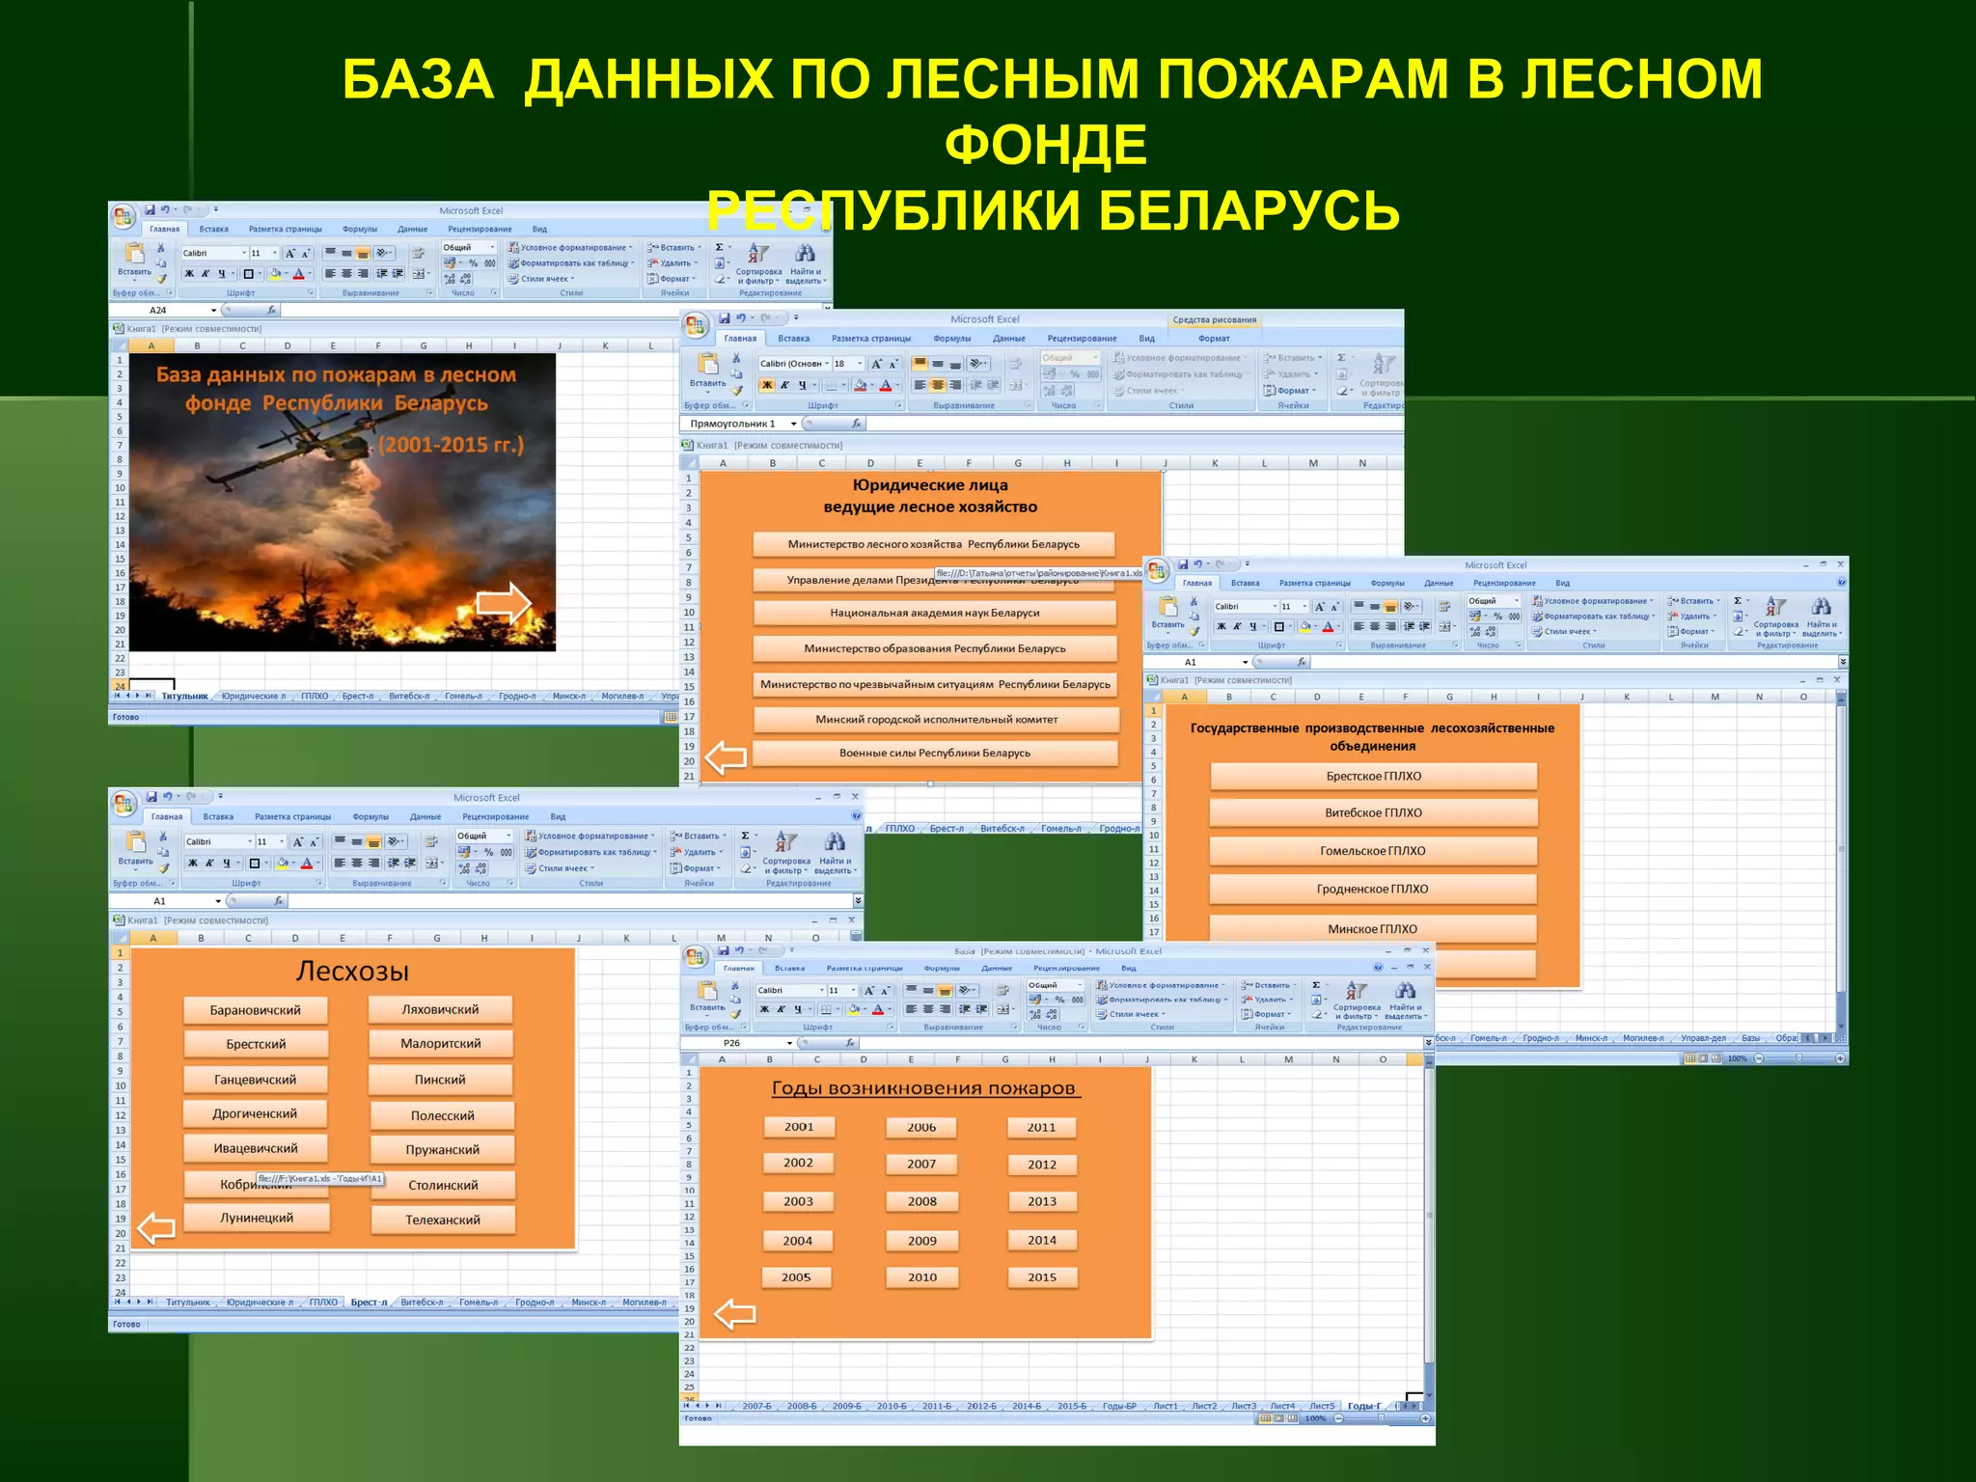Toggle bottom vertical alignment in the База window
Viewport: 1976px width, 1482px height.
[945, 991]
